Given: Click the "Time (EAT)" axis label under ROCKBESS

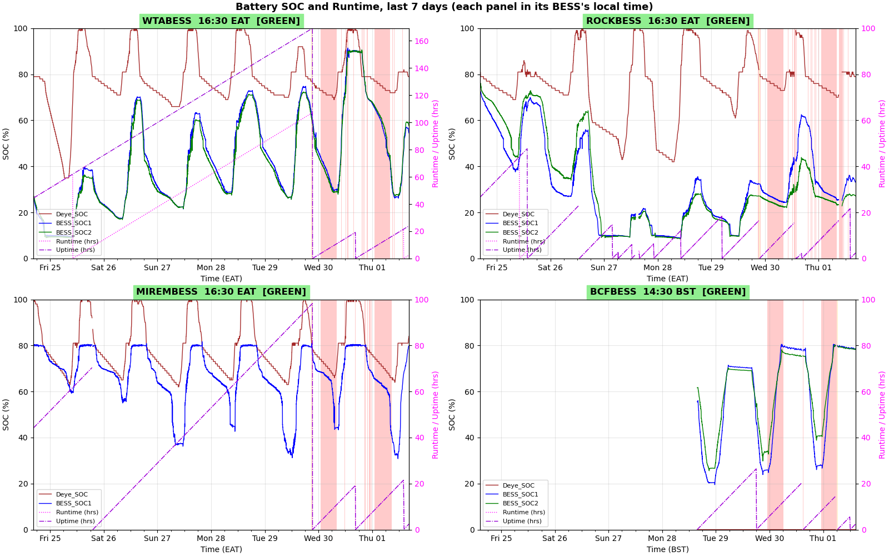Looking at the screenshot, I should pos(668,279).
